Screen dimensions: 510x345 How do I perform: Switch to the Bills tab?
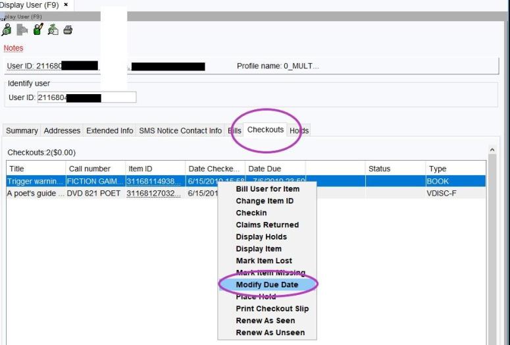tap(234, 130)
